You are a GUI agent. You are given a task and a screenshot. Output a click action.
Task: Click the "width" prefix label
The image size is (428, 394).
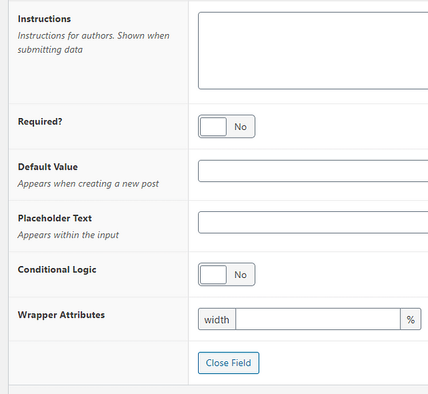(x=217, y=320)
